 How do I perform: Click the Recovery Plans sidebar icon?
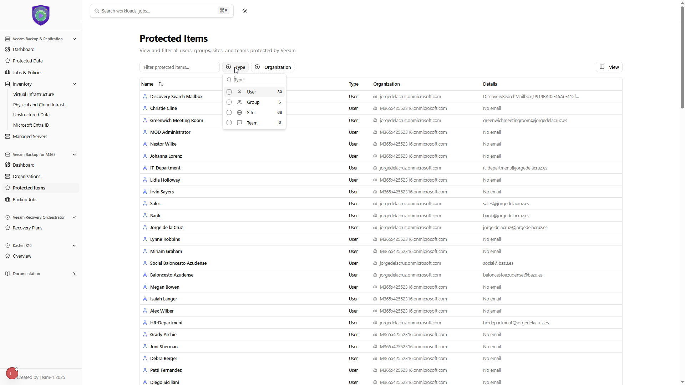point(7,228)
